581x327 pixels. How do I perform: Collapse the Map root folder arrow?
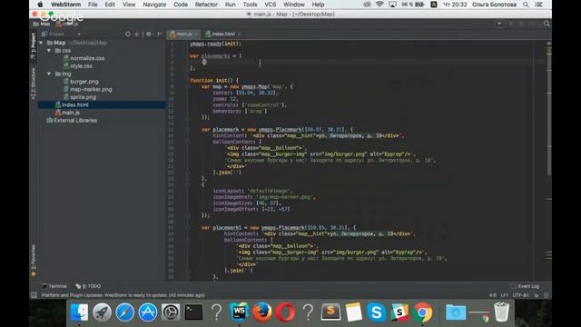pyautogui.click(x=41, y=43)
